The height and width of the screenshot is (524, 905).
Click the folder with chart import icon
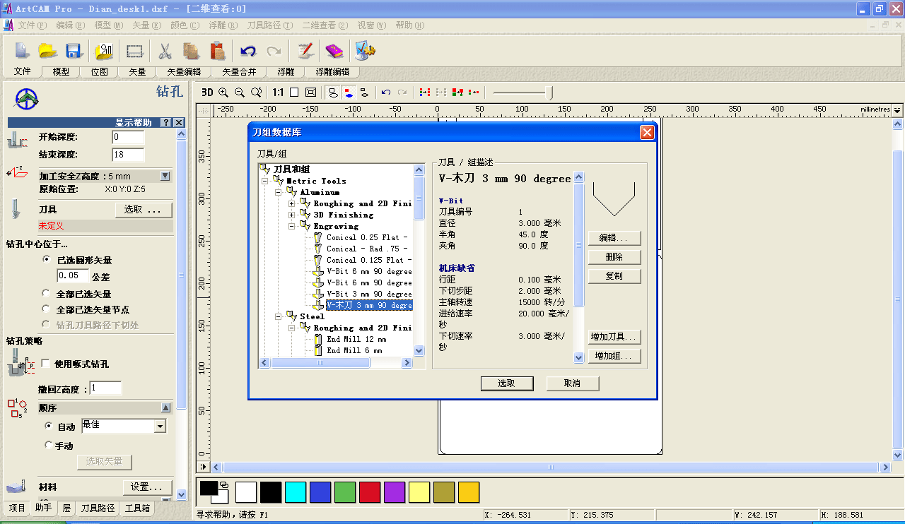point(104,51)
